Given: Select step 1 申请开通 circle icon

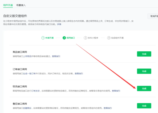Looking at the screenshot, I should point(43,38).
